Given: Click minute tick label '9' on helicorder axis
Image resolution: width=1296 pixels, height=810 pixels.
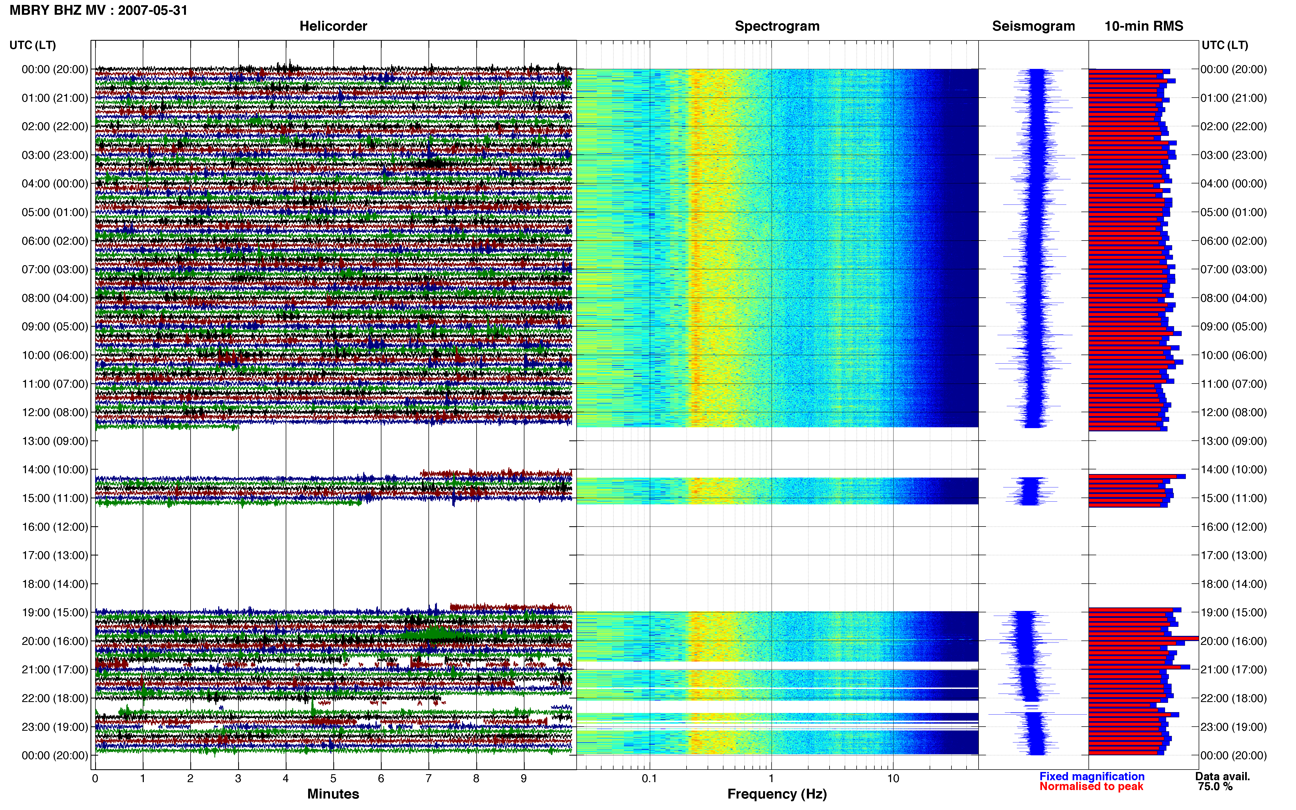Looking at the screenshot, I should point(523,779).
